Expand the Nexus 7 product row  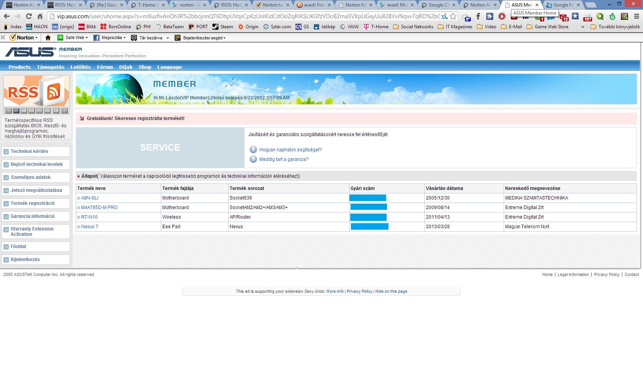(x=78, y=227)
